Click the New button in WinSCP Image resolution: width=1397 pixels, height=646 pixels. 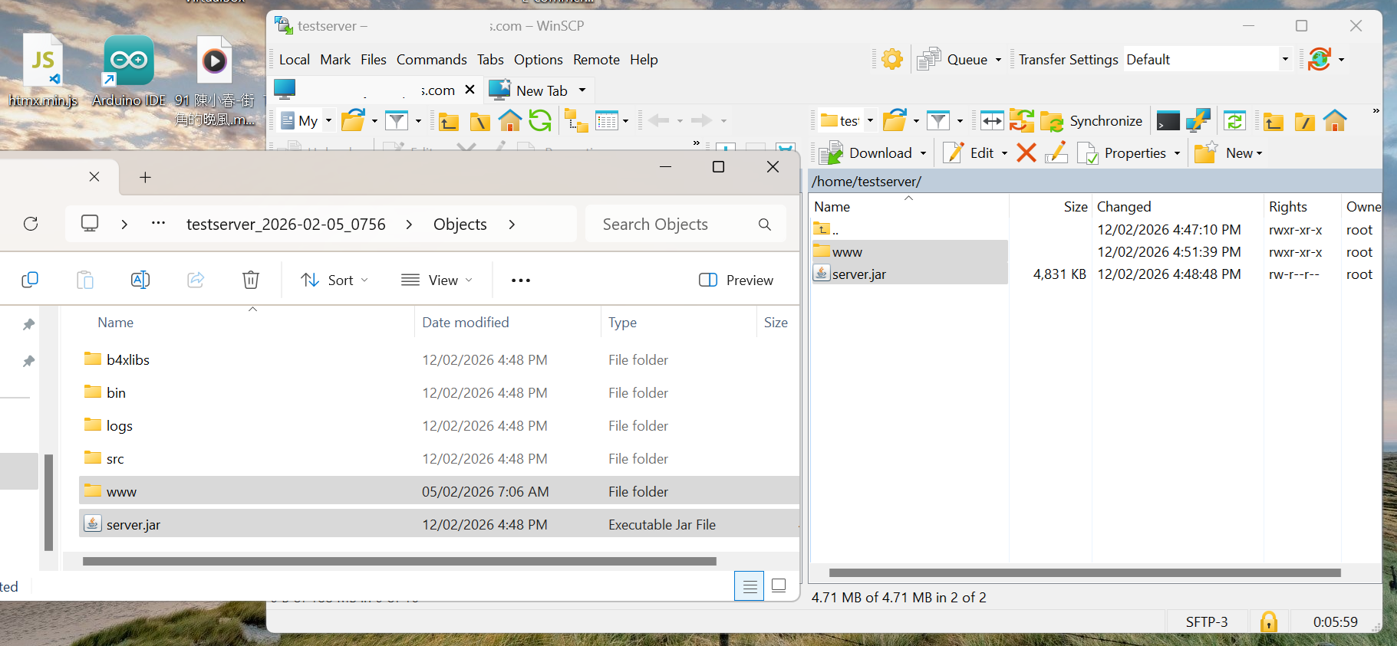tap(1228, 152)
